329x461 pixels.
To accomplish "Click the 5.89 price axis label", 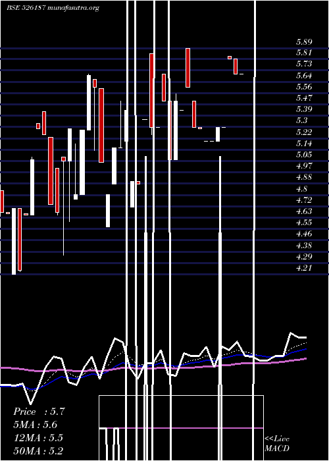I will click(304, 41).
